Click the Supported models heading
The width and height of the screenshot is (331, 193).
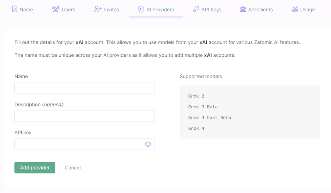point(201,76)
